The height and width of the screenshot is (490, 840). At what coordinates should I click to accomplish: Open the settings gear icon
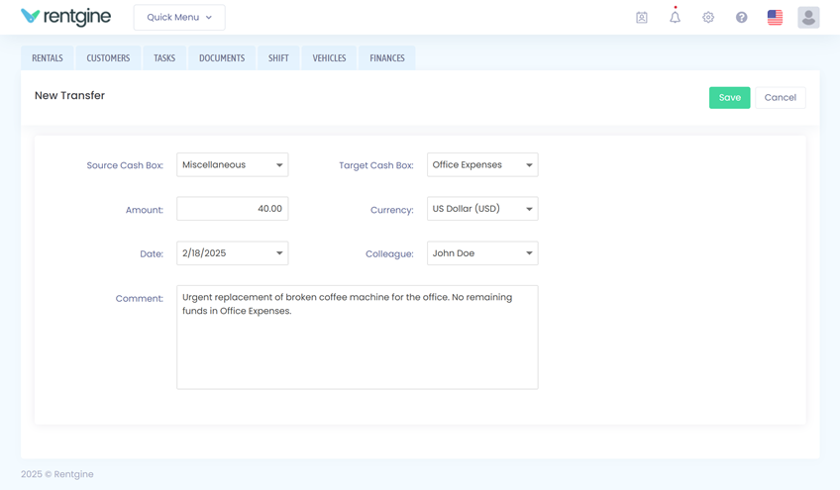click(x=708, y=18)
